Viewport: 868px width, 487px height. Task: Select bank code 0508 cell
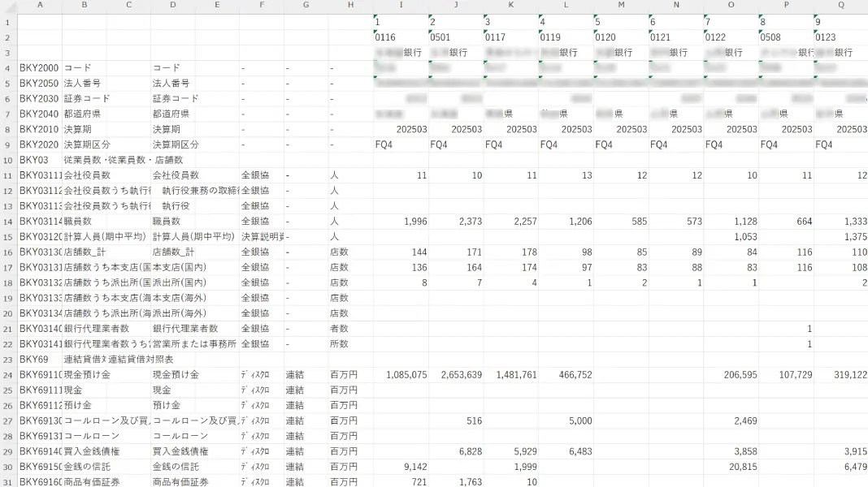point(786,37)
